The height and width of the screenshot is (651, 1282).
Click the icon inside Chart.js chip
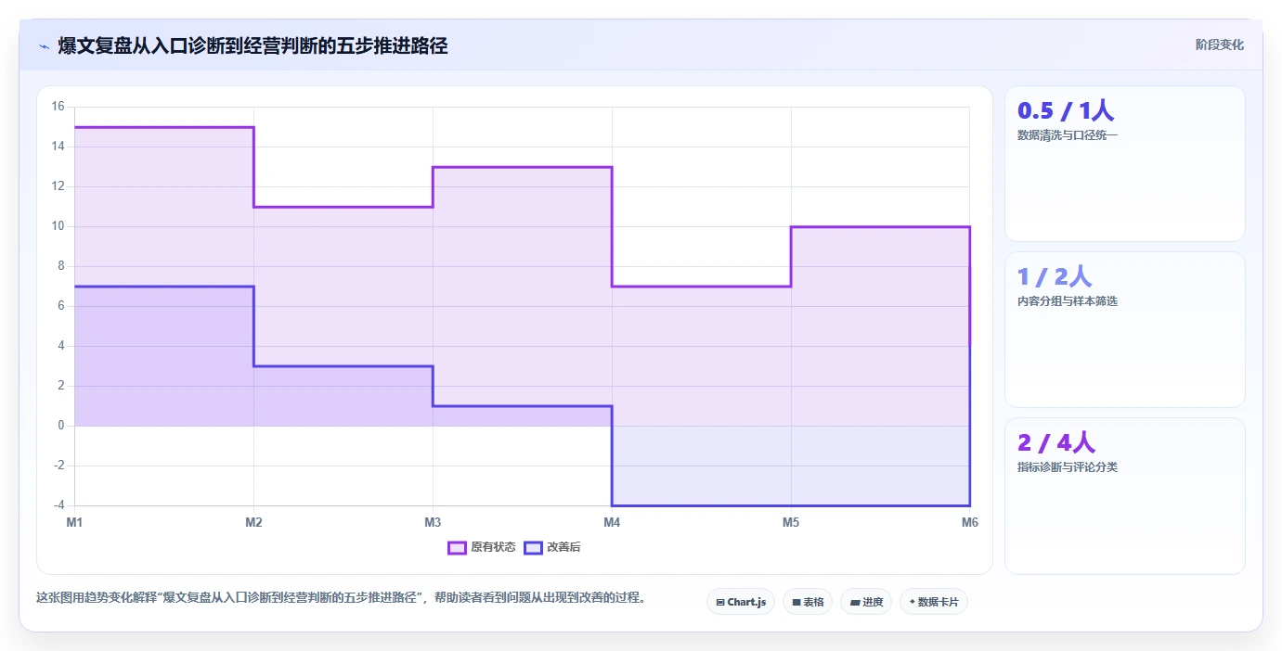click(x=720, y=602)
